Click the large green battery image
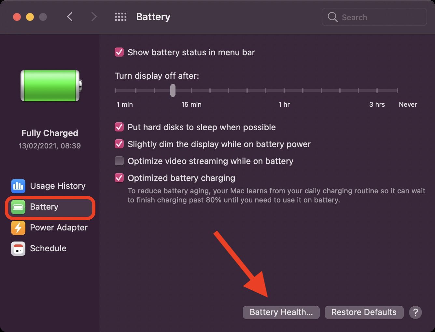This screenshot has height=332, width=435. pyautogui.click(x=49, y=86)
